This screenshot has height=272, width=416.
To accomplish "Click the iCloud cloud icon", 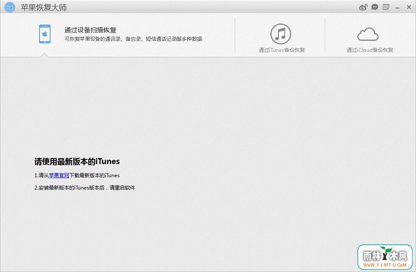I will pyautogui.click(x=368, y=34).
